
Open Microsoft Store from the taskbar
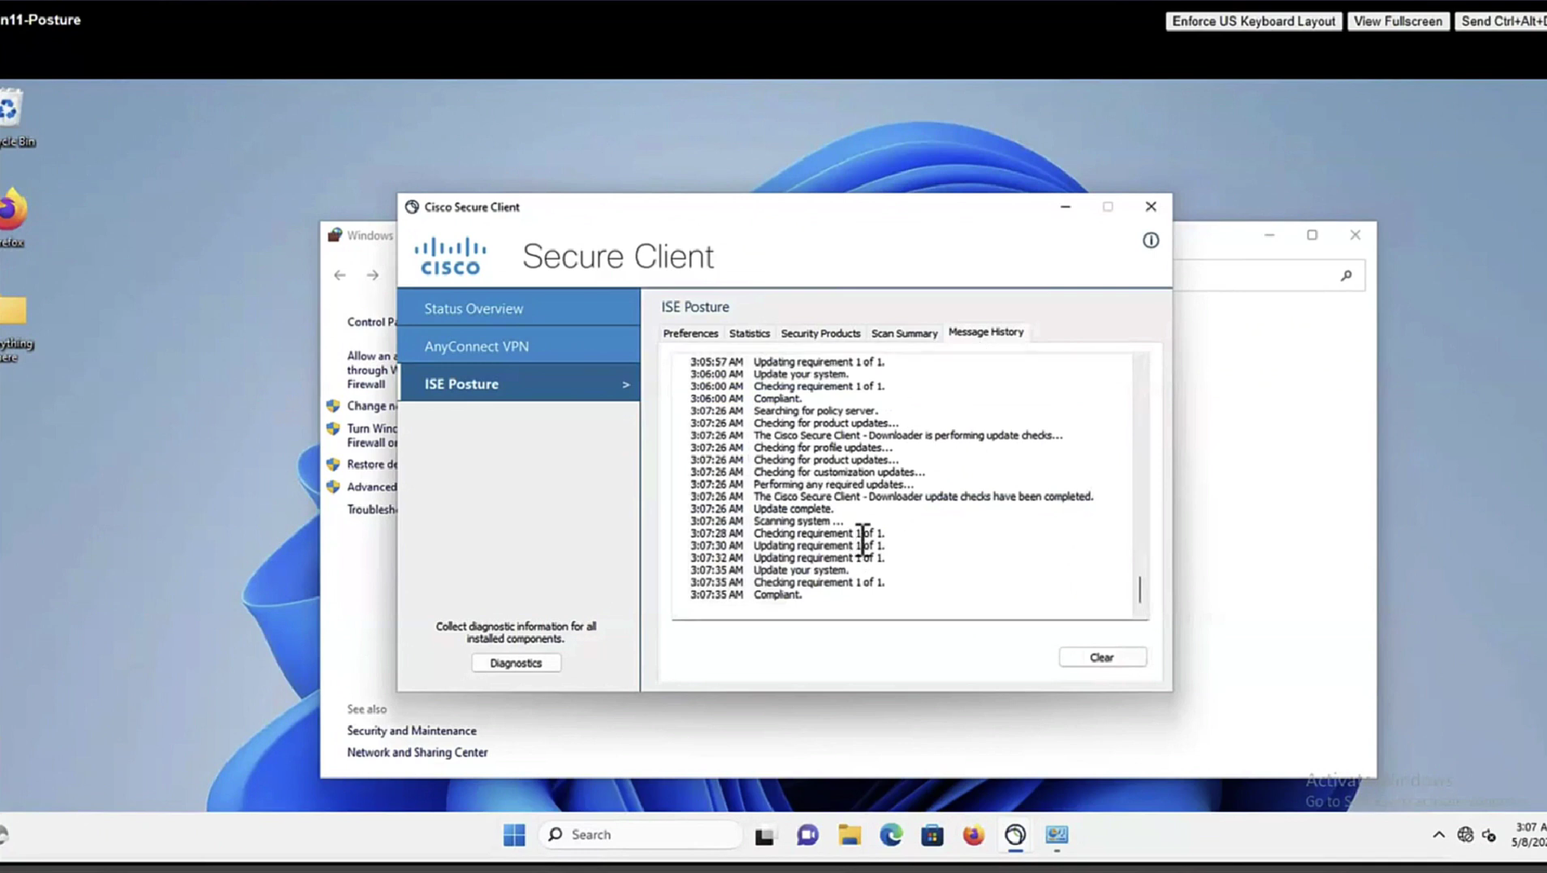tap(932, 835)
